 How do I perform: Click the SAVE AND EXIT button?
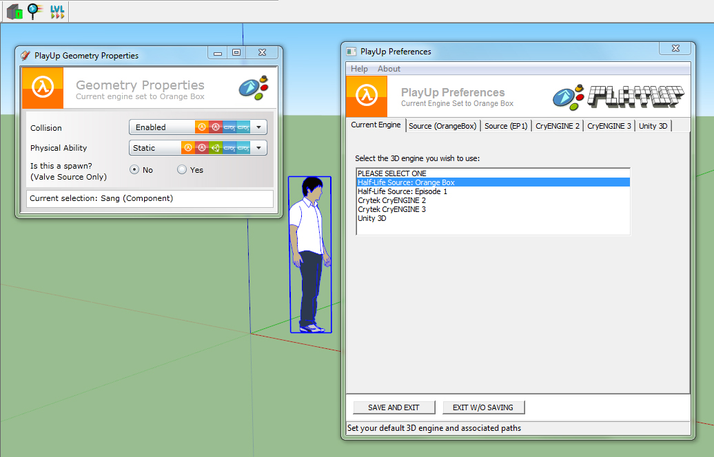point(394,407)
